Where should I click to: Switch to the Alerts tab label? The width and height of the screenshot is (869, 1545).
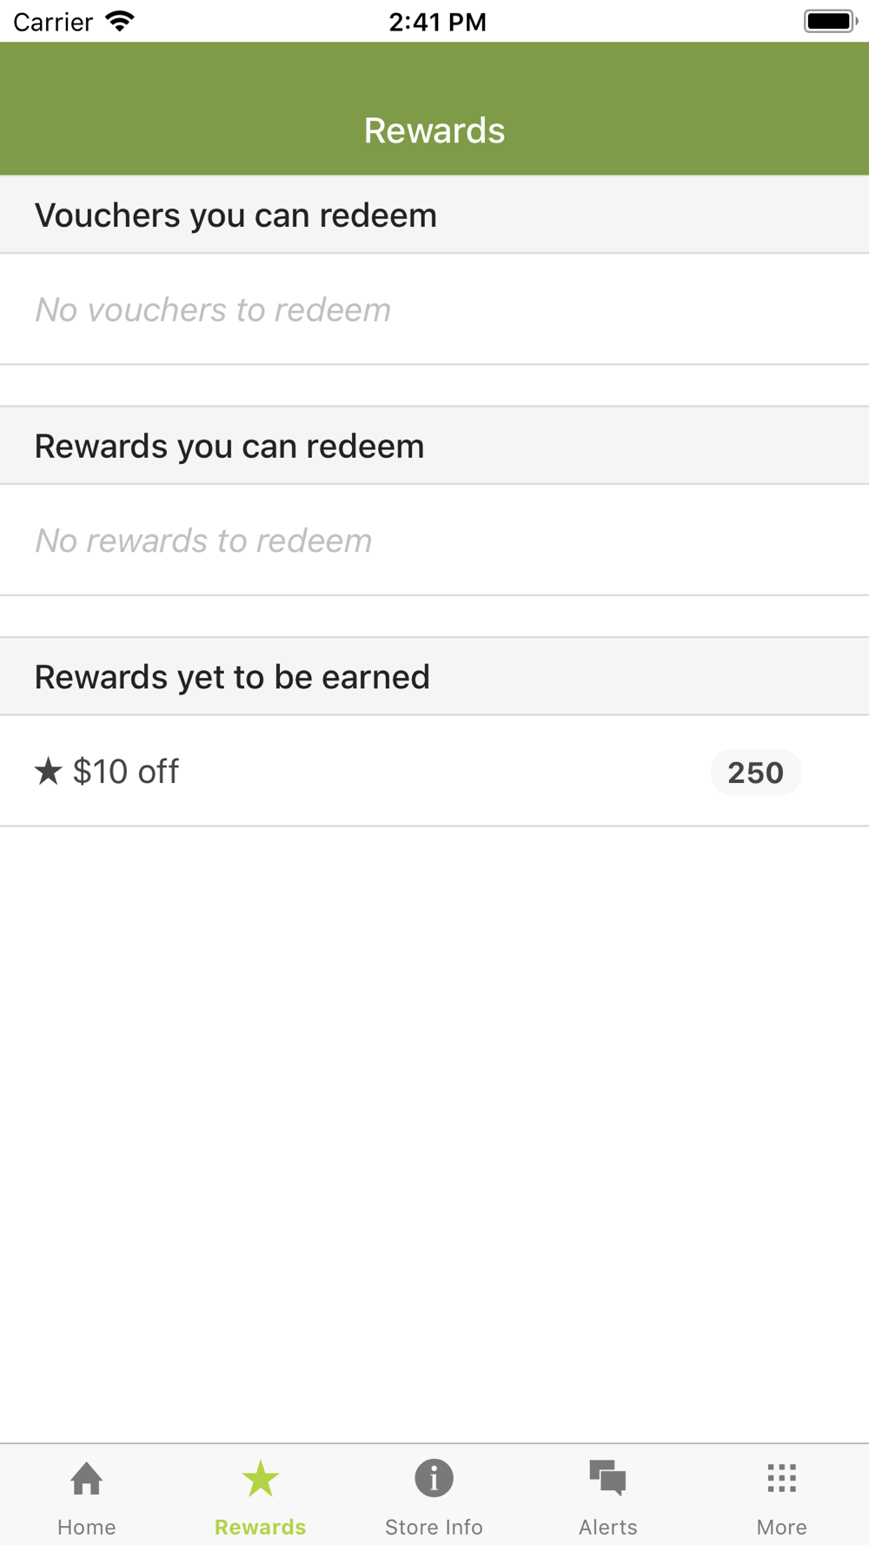pyautogui.click(x=608, y=1527)
